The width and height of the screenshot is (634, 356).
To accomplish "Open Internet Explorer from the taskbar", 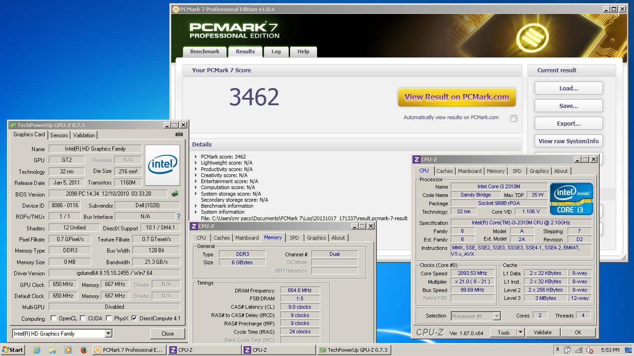I will (x=37, y=350).
